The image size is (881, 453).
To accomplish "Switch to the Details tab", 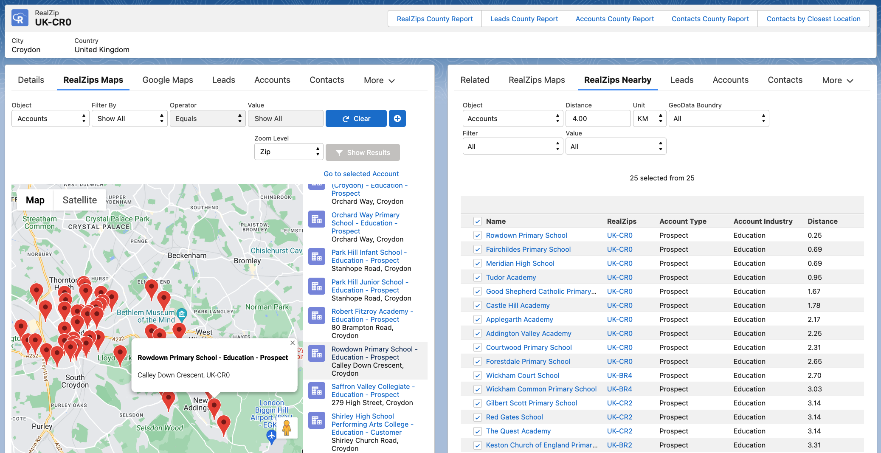I will coord(31,80).
